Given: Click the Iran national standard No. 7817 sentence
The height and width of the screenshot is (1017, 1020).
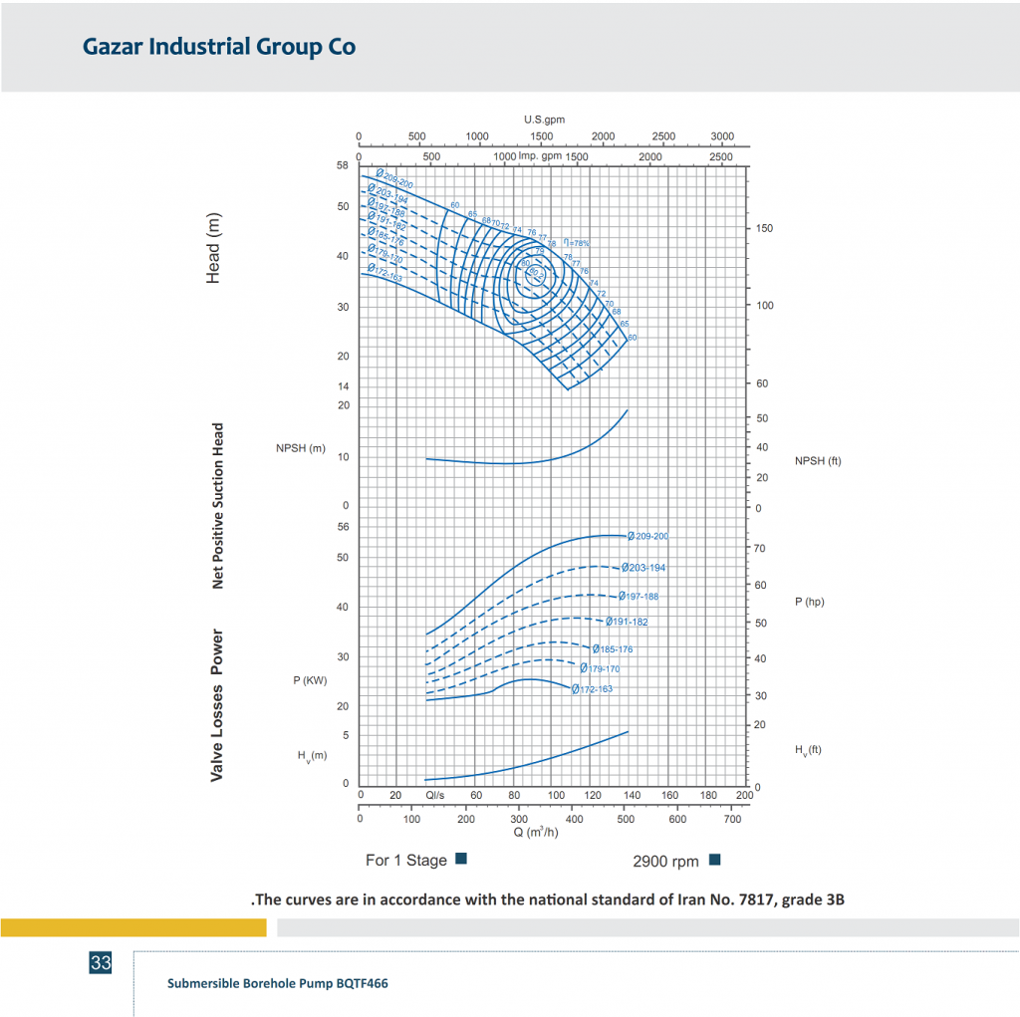Looking at the screenshot, I should (x=548, y=899).
